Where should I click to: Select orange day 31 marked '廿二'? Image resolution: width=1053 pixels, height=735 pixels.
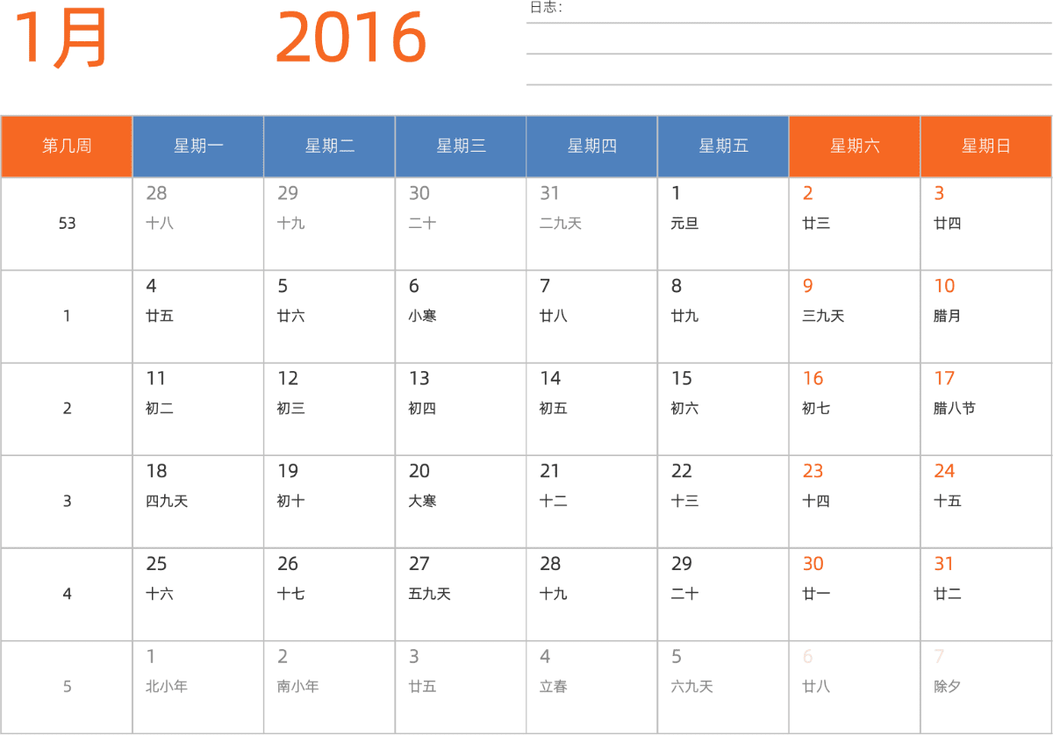pyautogui.click(x=986, y=595)
